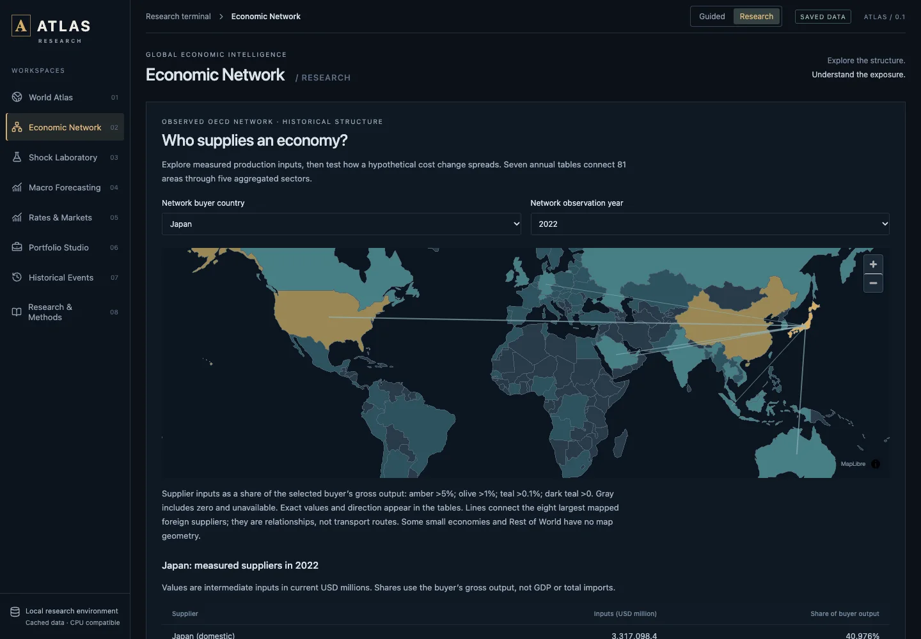Click the 'Japan: measured suppliers in 2022' heading
Viewport: 921px width, 639px height.
point(240,566)
